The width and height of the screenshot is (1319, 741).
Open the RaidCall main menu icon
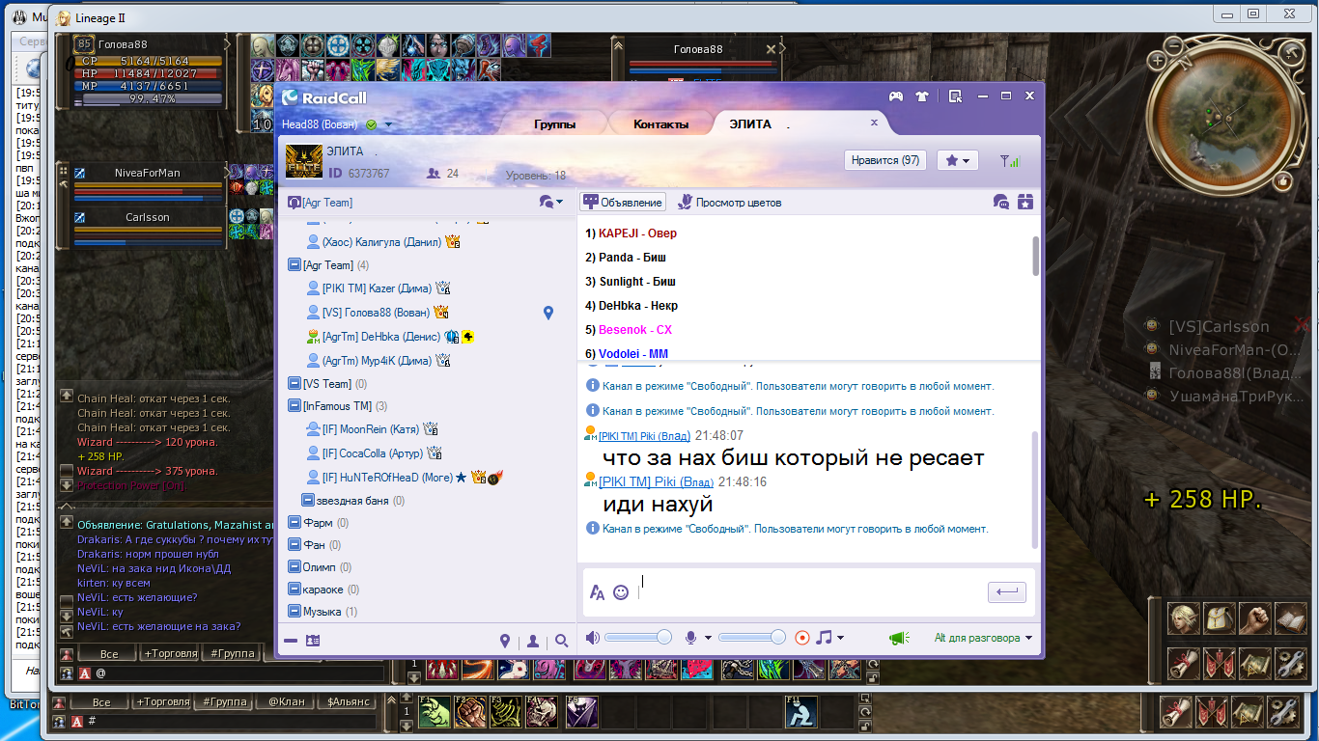[x=955, y=96]
